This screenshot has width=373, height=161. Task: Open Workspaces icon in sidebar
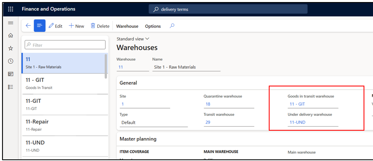coord(11,74)
